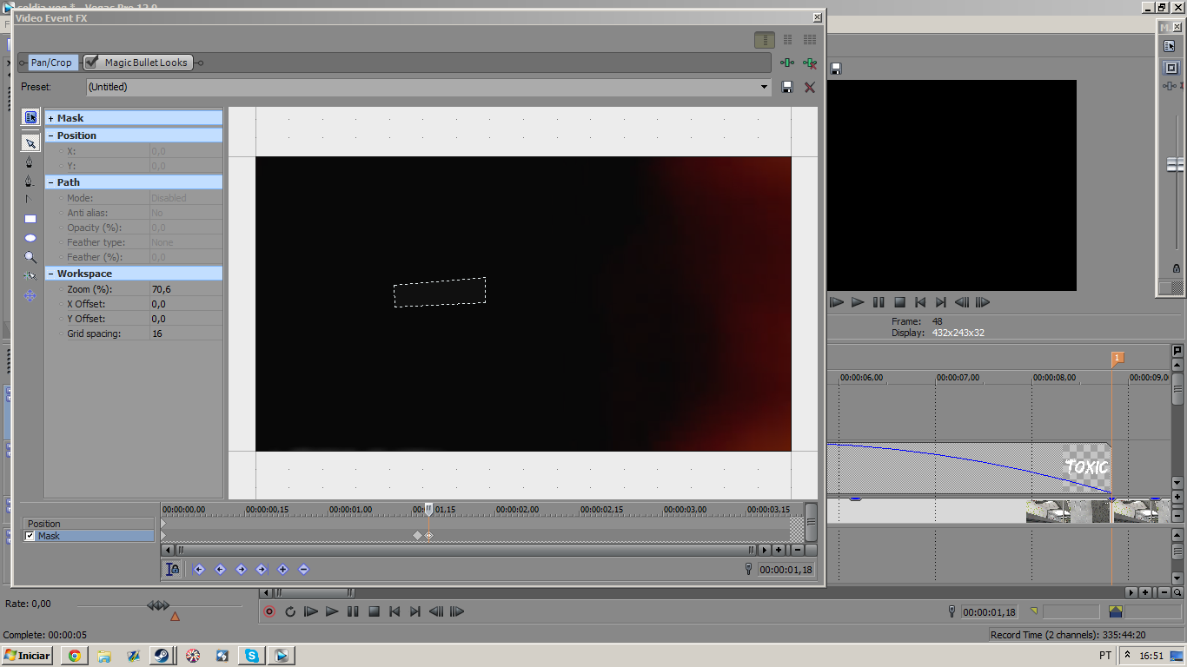Click the Record button in main transport
Screen dimensions: 1187x667
click(269, 611)
